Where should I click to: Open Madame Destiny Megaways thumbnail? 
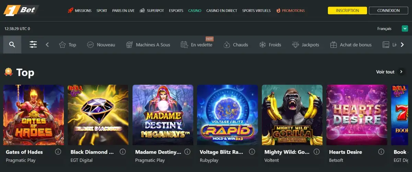pos(163,115)
